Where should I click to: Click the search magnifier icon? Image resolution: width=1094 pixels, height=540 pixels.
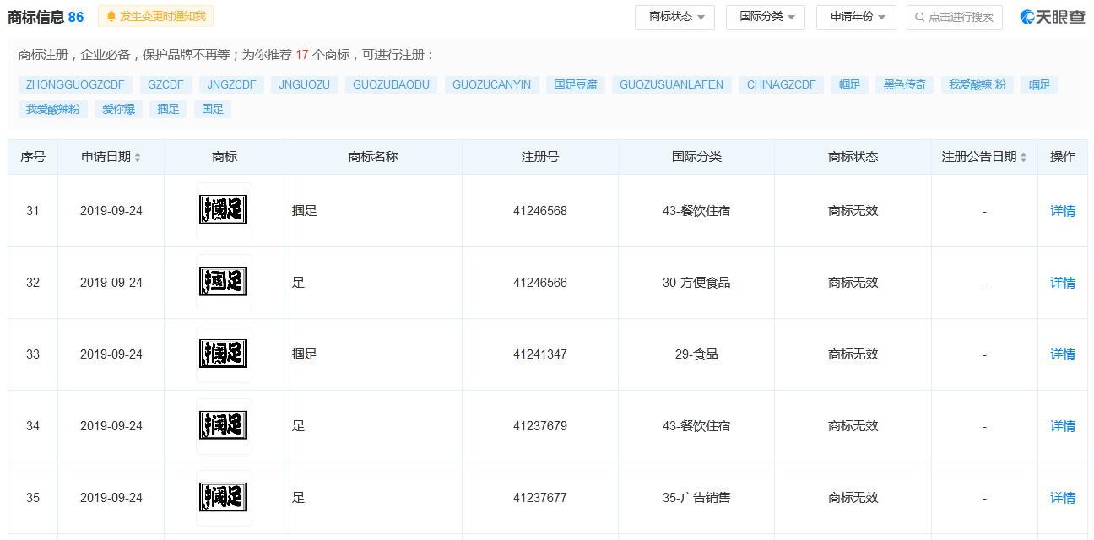click(919, 17)
